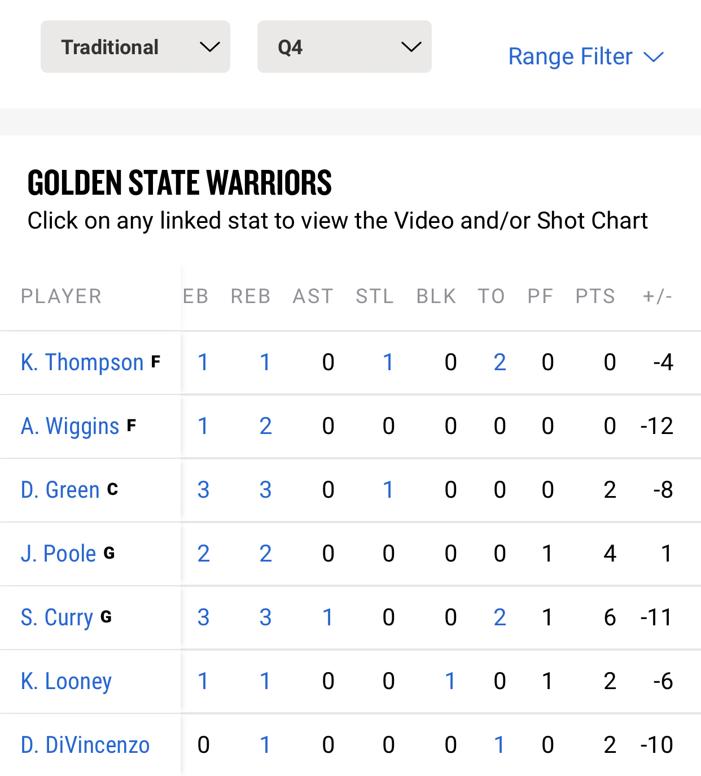
Task: Click D. Green's steal value 1
Action: pyautogui.click(x=388, y=490)
